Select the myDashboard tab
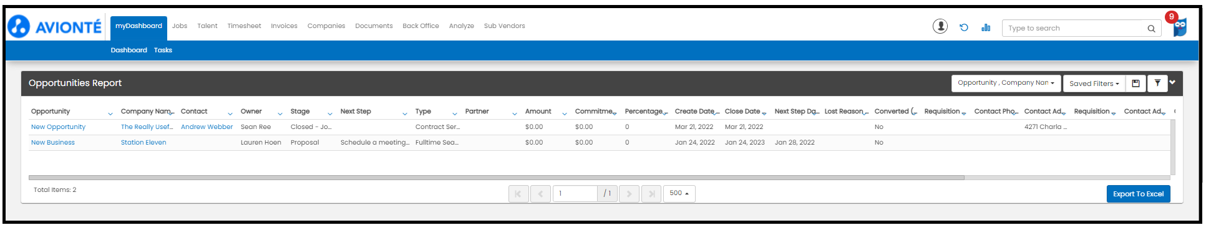The width and height of the screenshot is (1206, 230). point(139,26)
